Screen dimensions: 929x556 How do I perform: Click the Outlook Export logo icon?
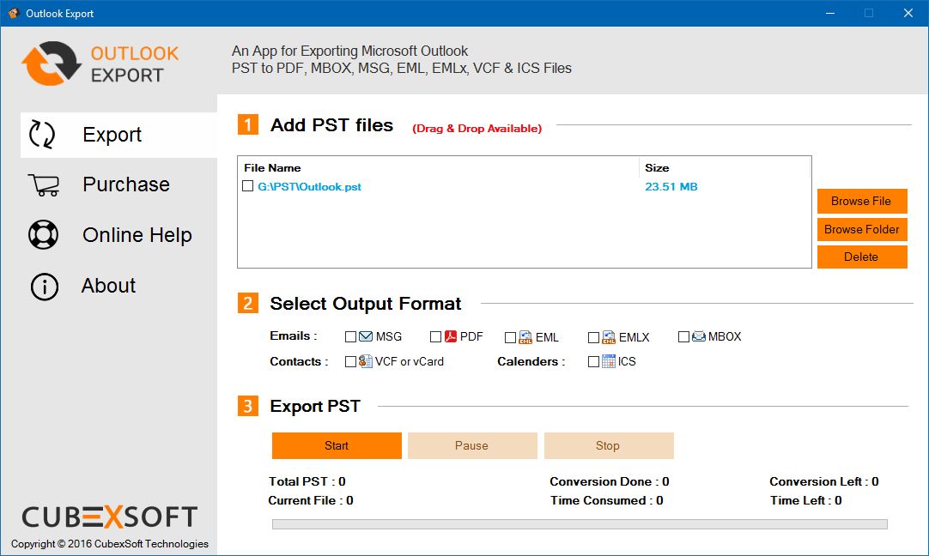(x=51, y=63)
